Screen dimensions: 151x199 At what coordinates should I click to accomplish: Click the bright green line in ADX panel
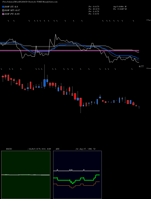point(76,179)
